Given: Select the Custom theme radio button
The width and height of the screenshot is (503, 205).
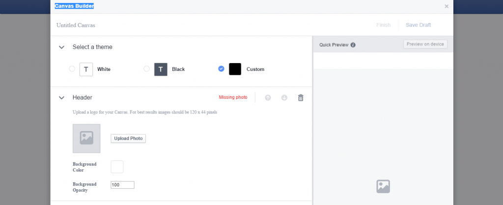Looking at the screenshot, I should click(221, 69).
